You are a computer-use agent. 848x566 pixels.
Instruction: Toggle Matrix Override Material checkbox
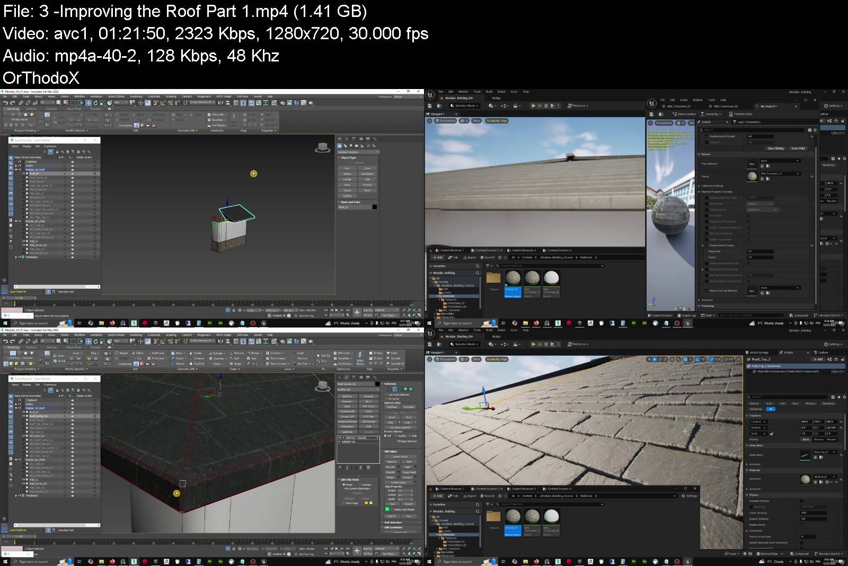coord(706,290)
